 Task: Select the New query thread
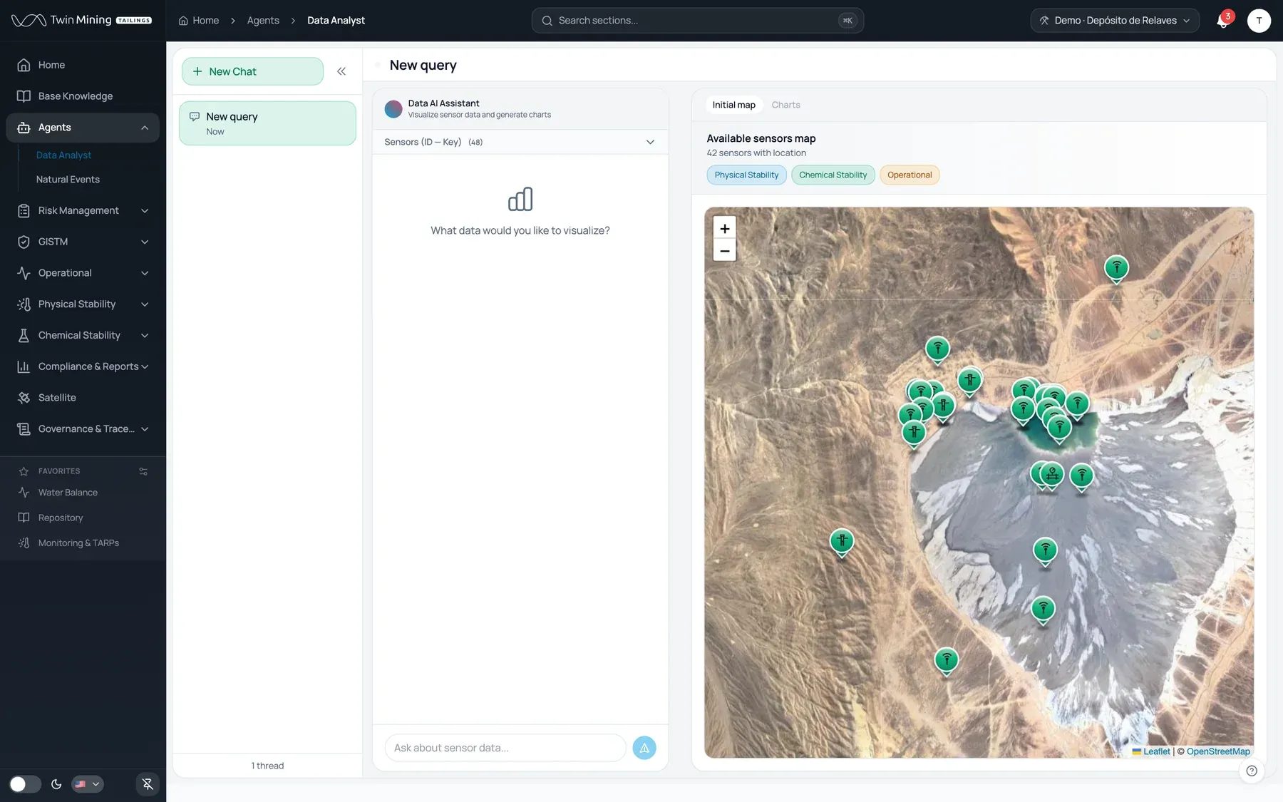(x=267, y=123)
